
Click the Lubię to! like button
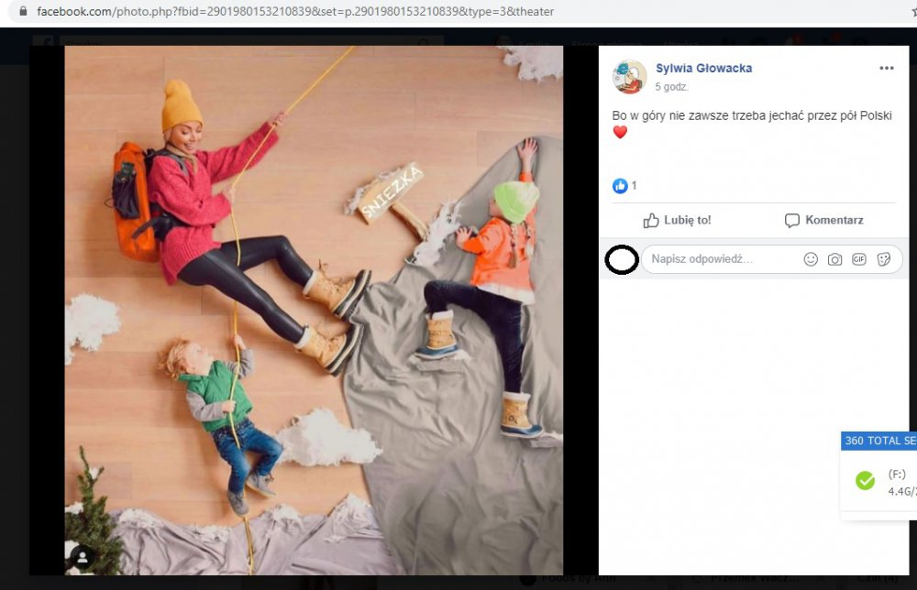tap(677, 220)
